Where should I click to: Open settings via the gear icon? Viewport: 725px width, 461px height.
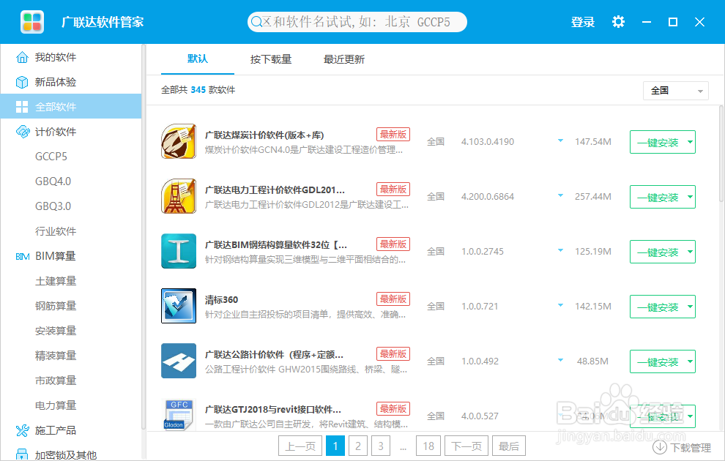point(618,22)
